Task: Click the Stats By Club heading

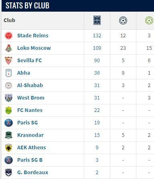Action: pos(27,6)
